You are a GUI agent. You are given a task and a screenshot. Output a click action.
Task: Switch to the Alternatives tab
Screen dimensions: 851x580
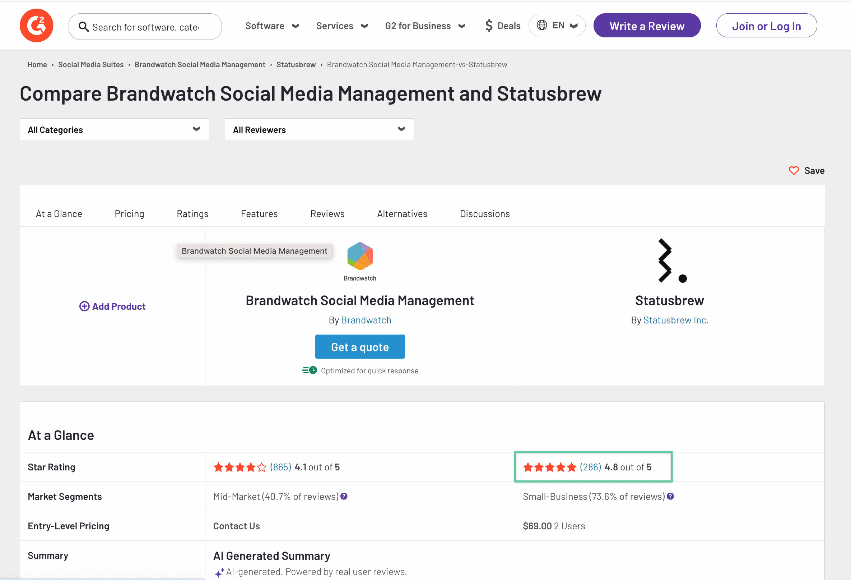pyautogui.click(x=402, y=213)
